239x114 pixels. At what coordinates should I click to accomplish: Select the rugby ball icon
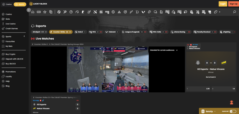216,12
